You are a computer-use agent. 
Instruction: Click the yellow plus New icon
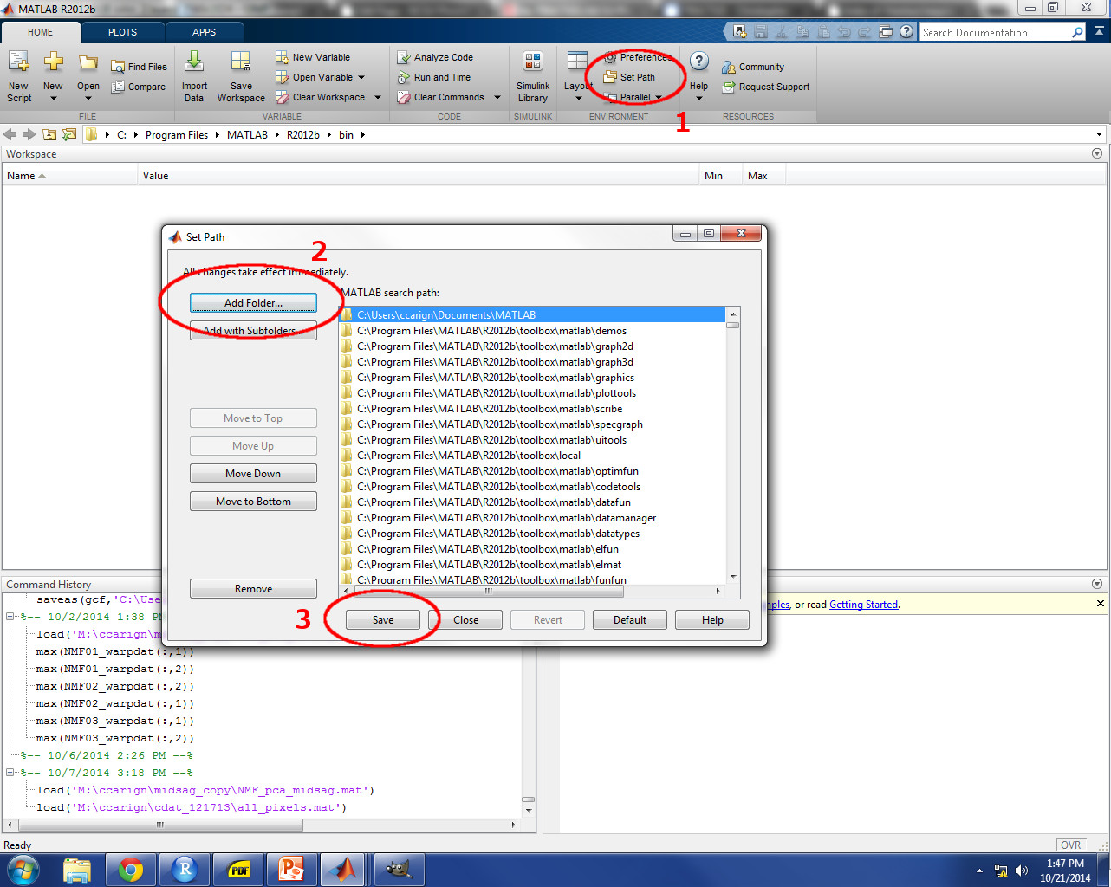point(53,62)
